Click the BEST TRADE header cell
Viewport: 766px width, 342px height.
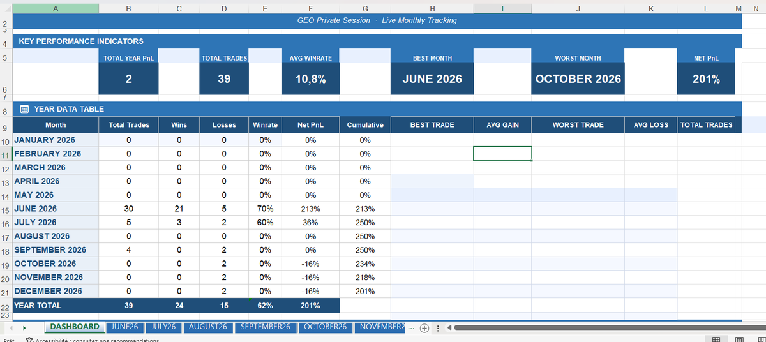432,125
